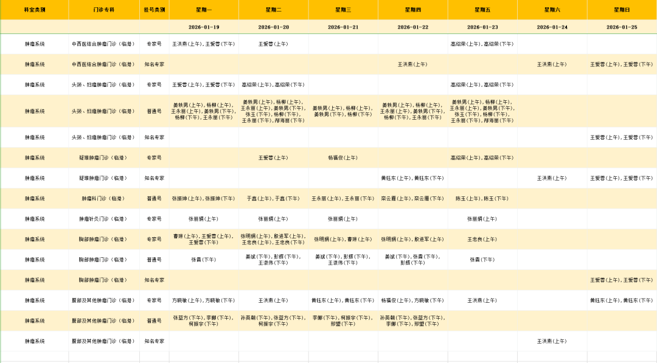Click the 2026-01-22 date cell
Screen dimensions: 657x363
point(413,27)
